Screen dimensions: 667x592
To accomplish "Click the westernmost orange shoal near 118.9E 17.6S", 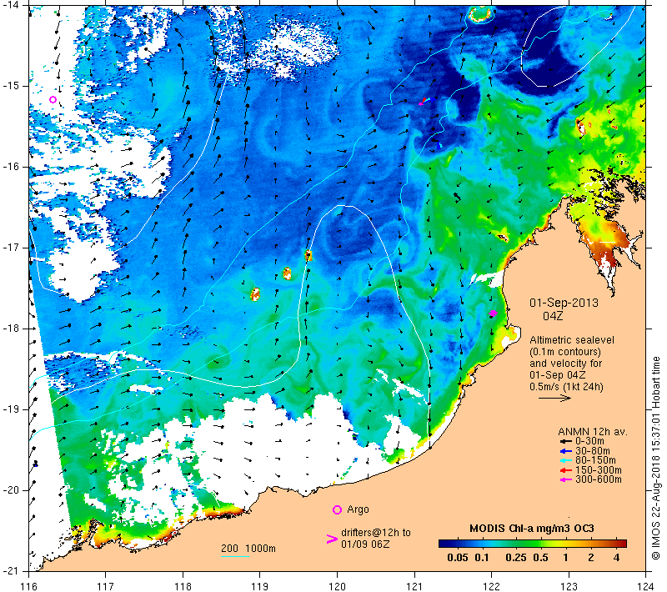I will tap(255, 293).
